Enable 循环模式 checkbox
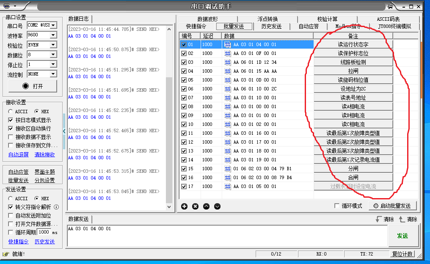This screenshot has width=430, height=264. pyautogui.click(x=337, y=206)
